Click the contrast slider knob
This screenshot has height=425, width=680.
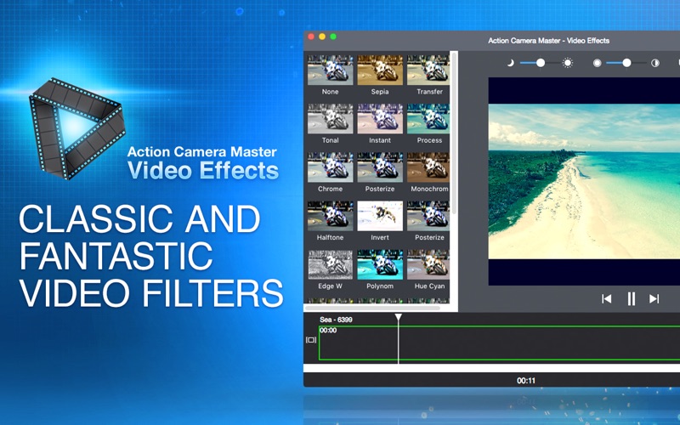[x=626, y=63]
